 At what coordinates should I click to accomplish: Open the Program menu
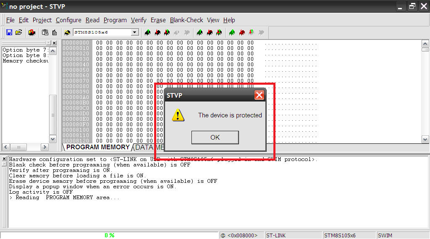115,20
